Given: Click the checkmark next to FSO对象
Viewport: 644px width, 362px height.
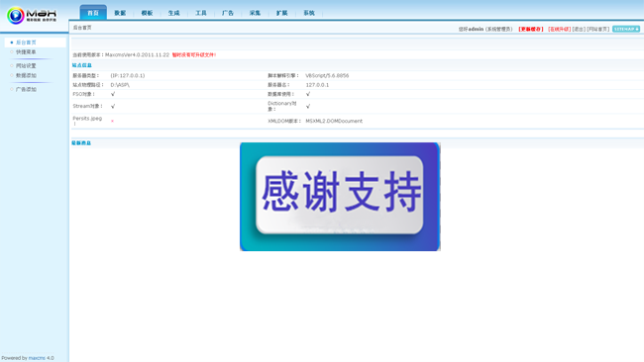Looking at the screenshot, I should tap(113, 94).
